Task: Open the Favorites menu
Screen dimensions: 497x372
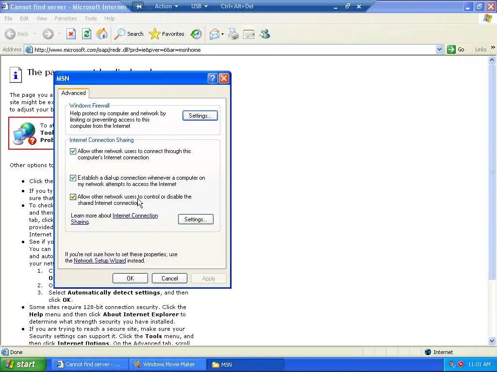Action: [x=66, y=18]
